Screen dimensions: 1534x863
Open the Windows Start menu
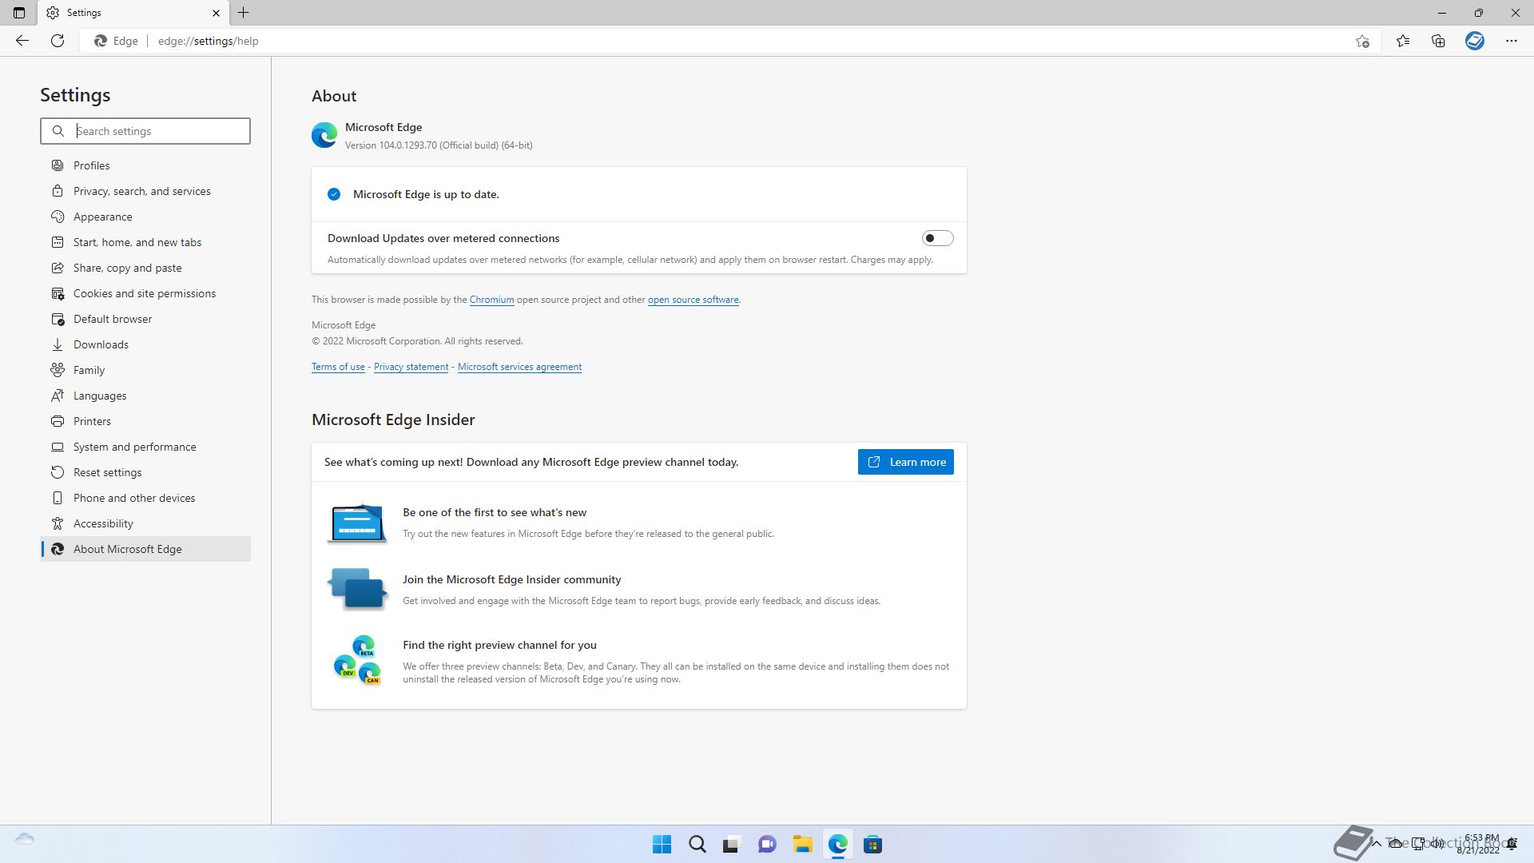(x=662, y=845)
